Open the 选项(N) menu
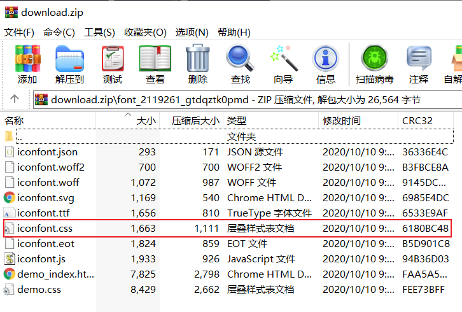This screenshot has width=462, height=312. [x=192, y=32]
